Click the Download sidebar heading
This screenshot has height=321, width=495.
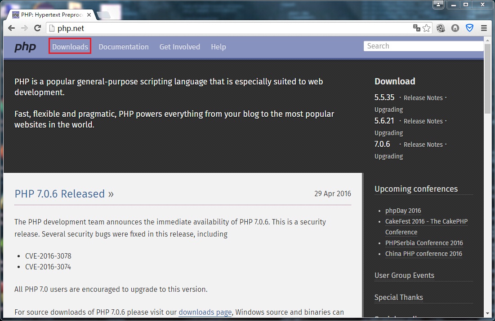pyautogui.click(x=395, y=81)
